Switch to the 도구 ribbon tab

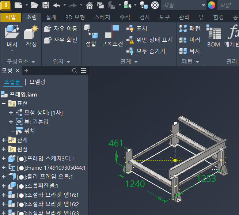click(164, 17)
